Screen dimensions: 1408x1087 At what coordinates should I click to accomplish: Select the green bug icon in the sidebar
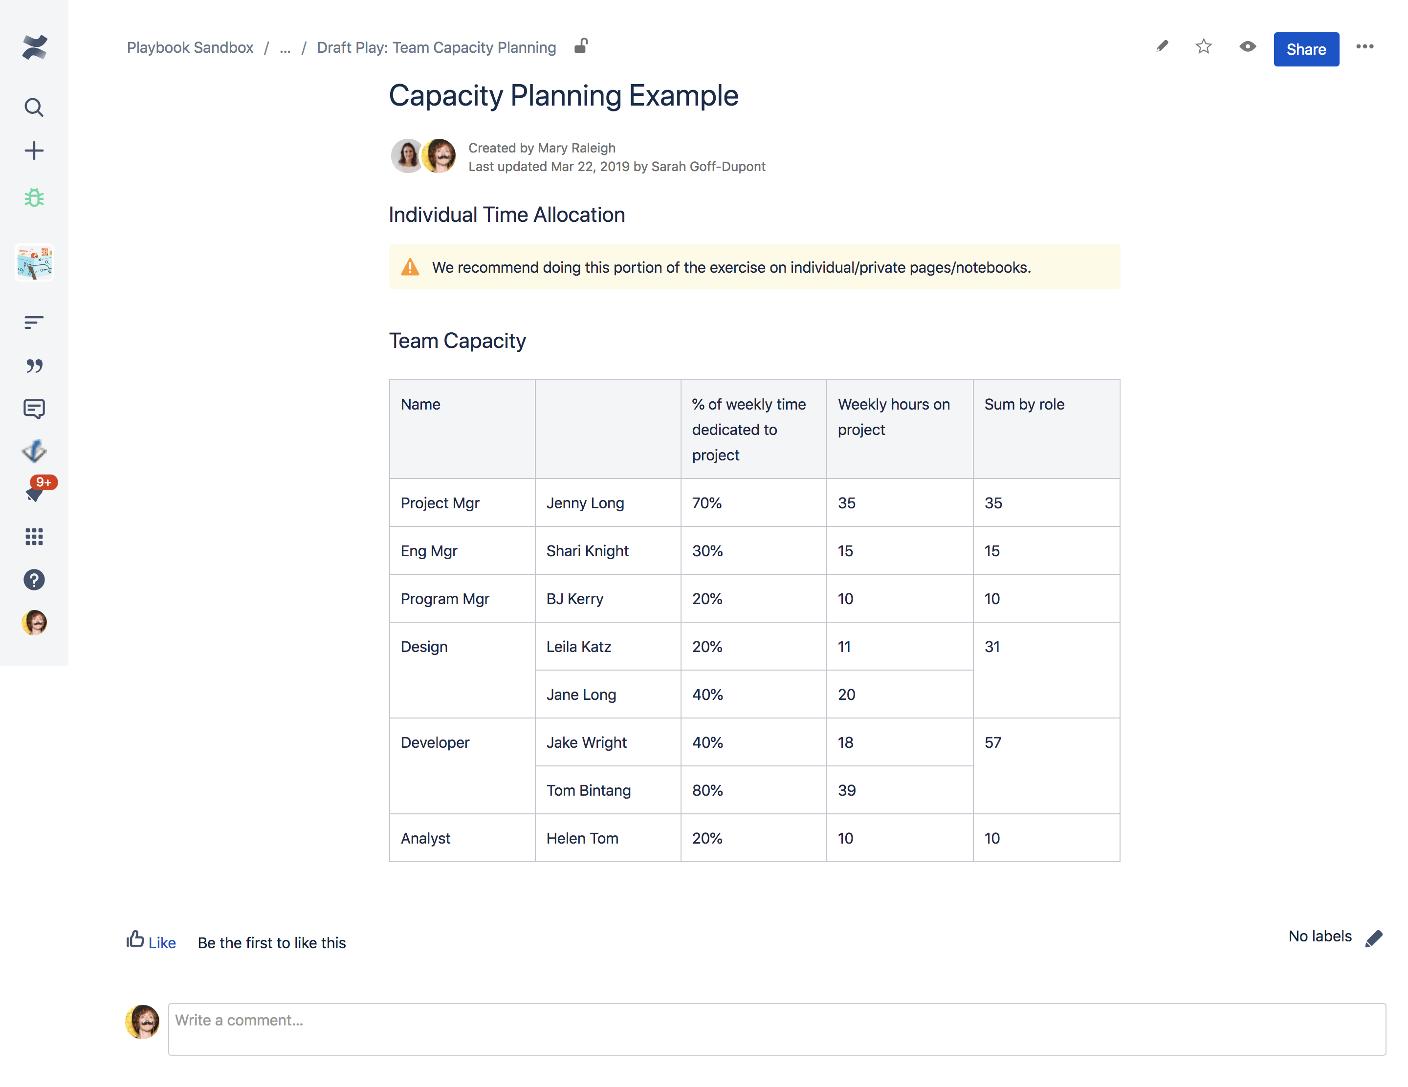pyautogui.click(x=34, y=198)
